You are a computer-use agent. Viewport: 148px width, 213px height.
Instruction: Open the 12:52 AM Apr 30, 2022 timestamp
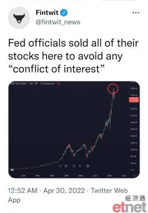coord(46,191)
